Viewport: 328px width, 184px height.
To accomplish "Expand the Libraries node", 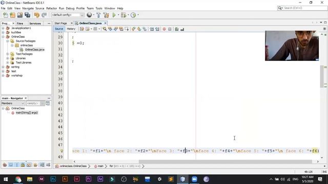I will 8,58.
